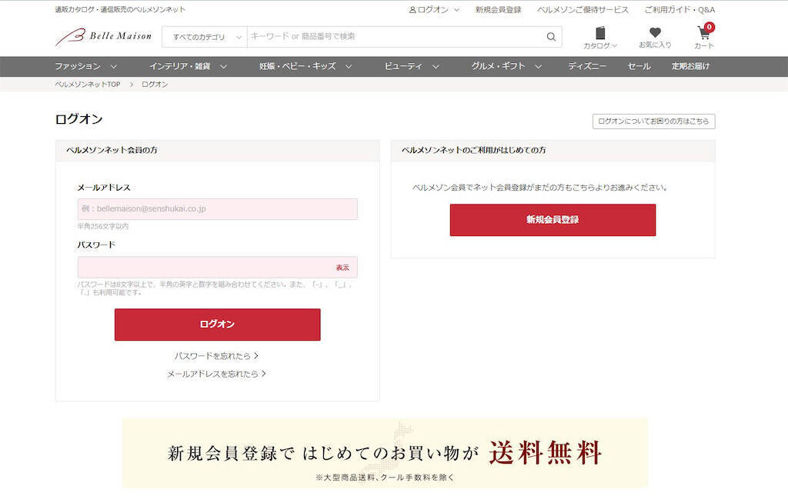This screenshot has height=496, width=788.
Task: Click the red 新規会員登録 button
Action: [553, 220]
